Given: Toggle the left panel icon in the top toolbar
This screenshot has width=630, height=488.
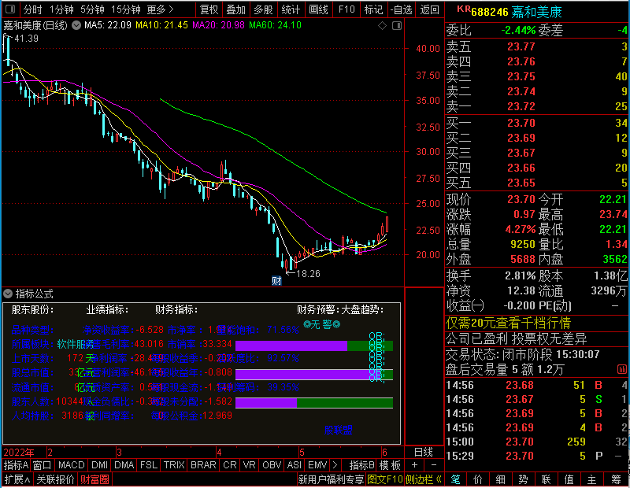Looking at the screenshot, I should pyautogui.click(x=10, y=9).
